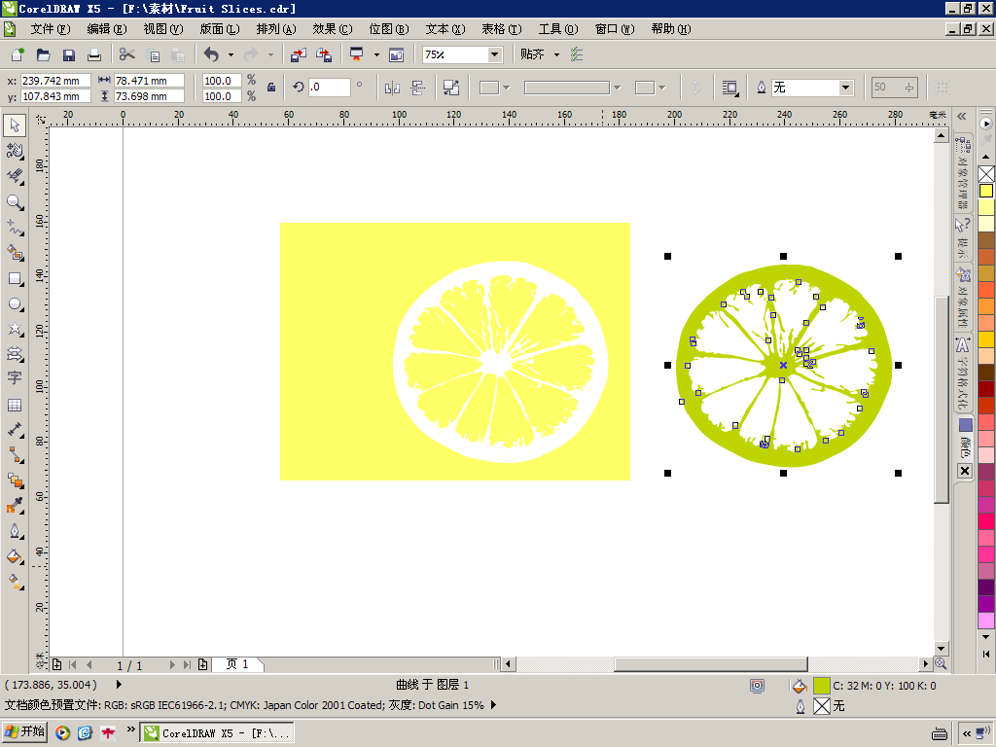Select the Connector tool
Image resolution: width=996 pixels, height=747 pixels.
pos(14,455)
